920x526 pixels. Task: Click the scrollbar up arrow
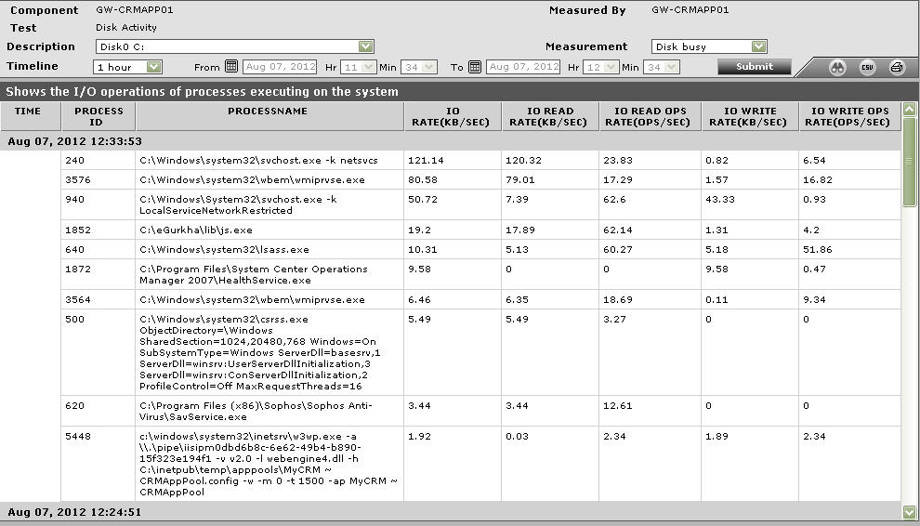[910, 109]
